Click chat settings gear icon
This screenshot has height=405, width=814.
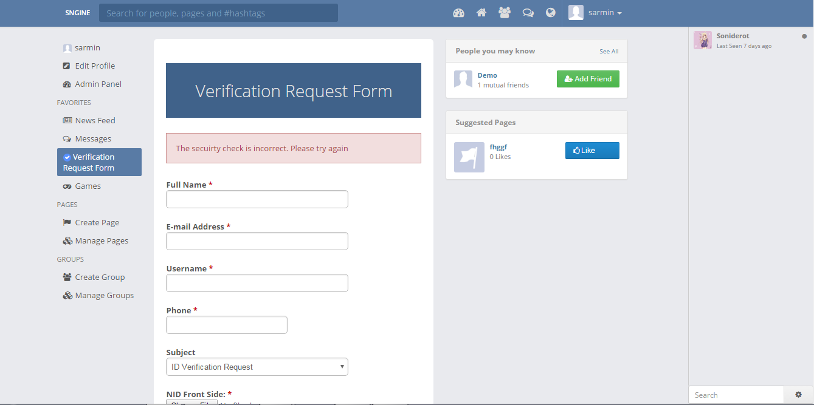coord(798,395)
